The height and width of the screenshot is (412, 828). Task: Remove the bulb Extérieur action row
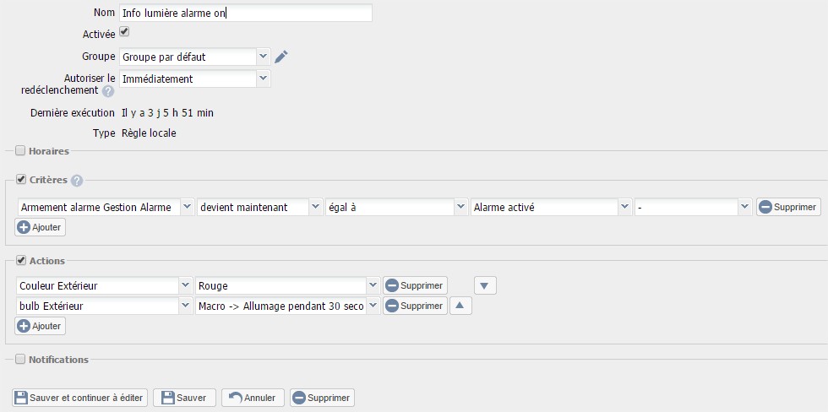point(415,306)
